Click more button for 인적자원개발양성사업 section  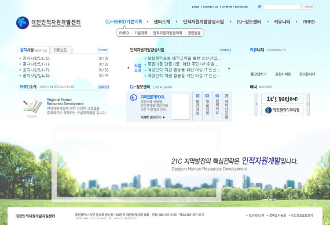[225, 50]
